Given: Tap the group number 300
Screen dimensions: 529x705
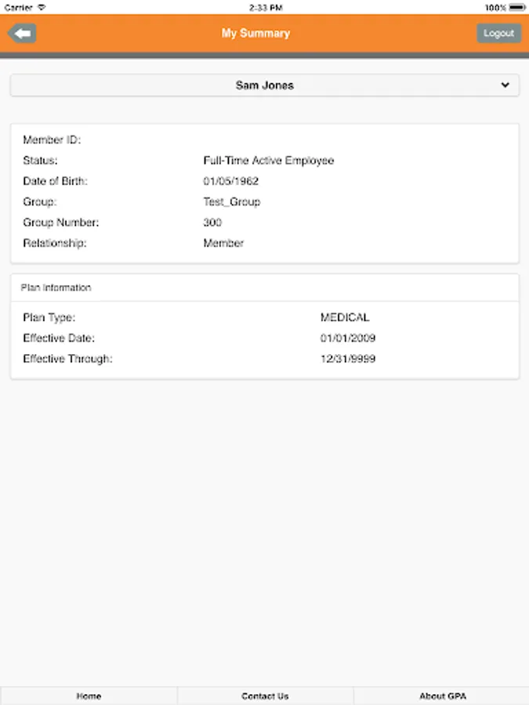Looking at the screenshot, I should click(x=212, y=222).
